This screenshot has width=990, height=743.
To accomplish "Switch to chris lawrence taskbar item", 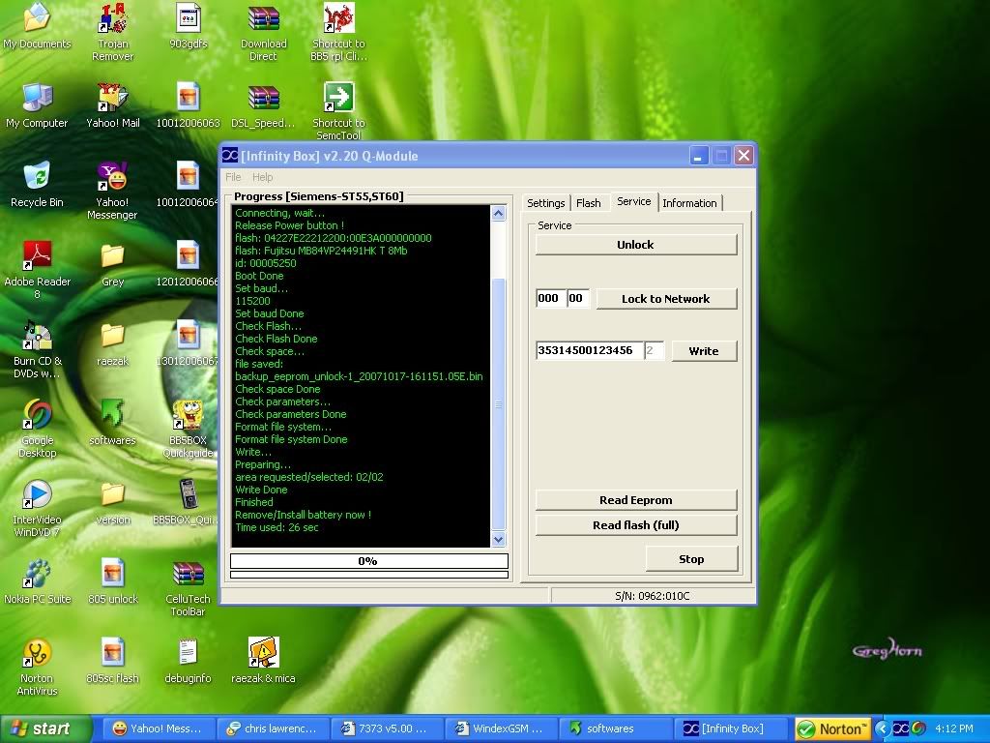I will click(274, 728).
